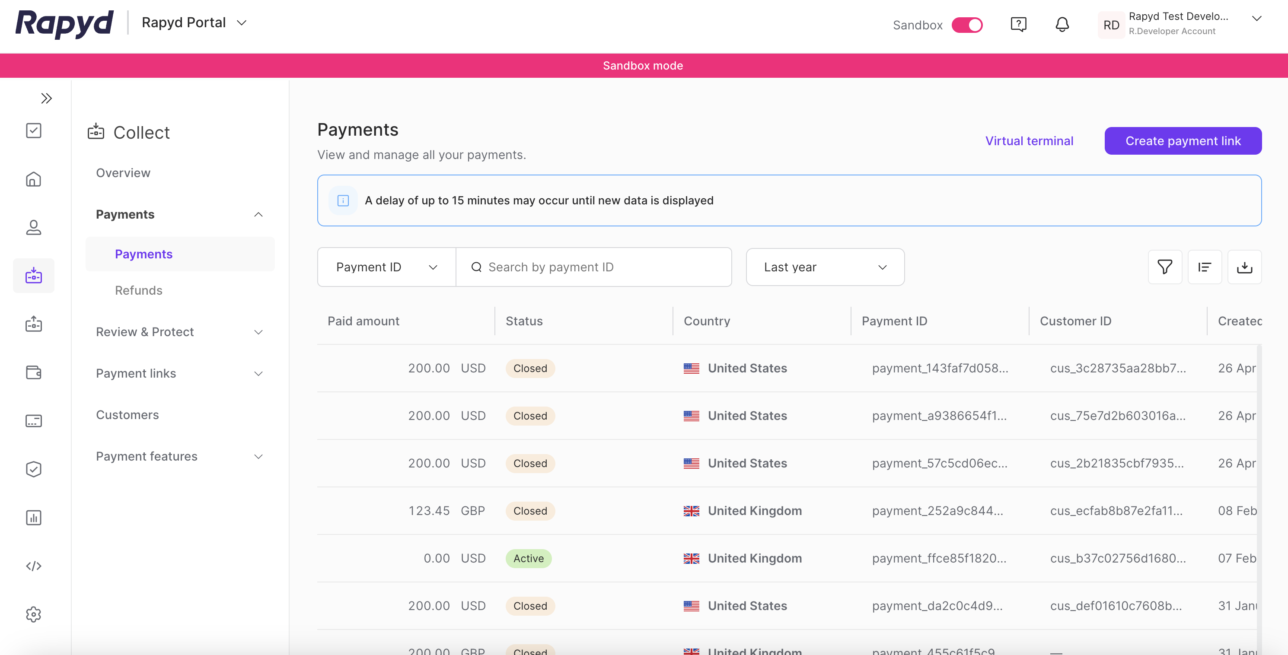Click the filter funnel icon
Image resolution: width=1288 pixels, height=655 pixels.
point(1164,267)
